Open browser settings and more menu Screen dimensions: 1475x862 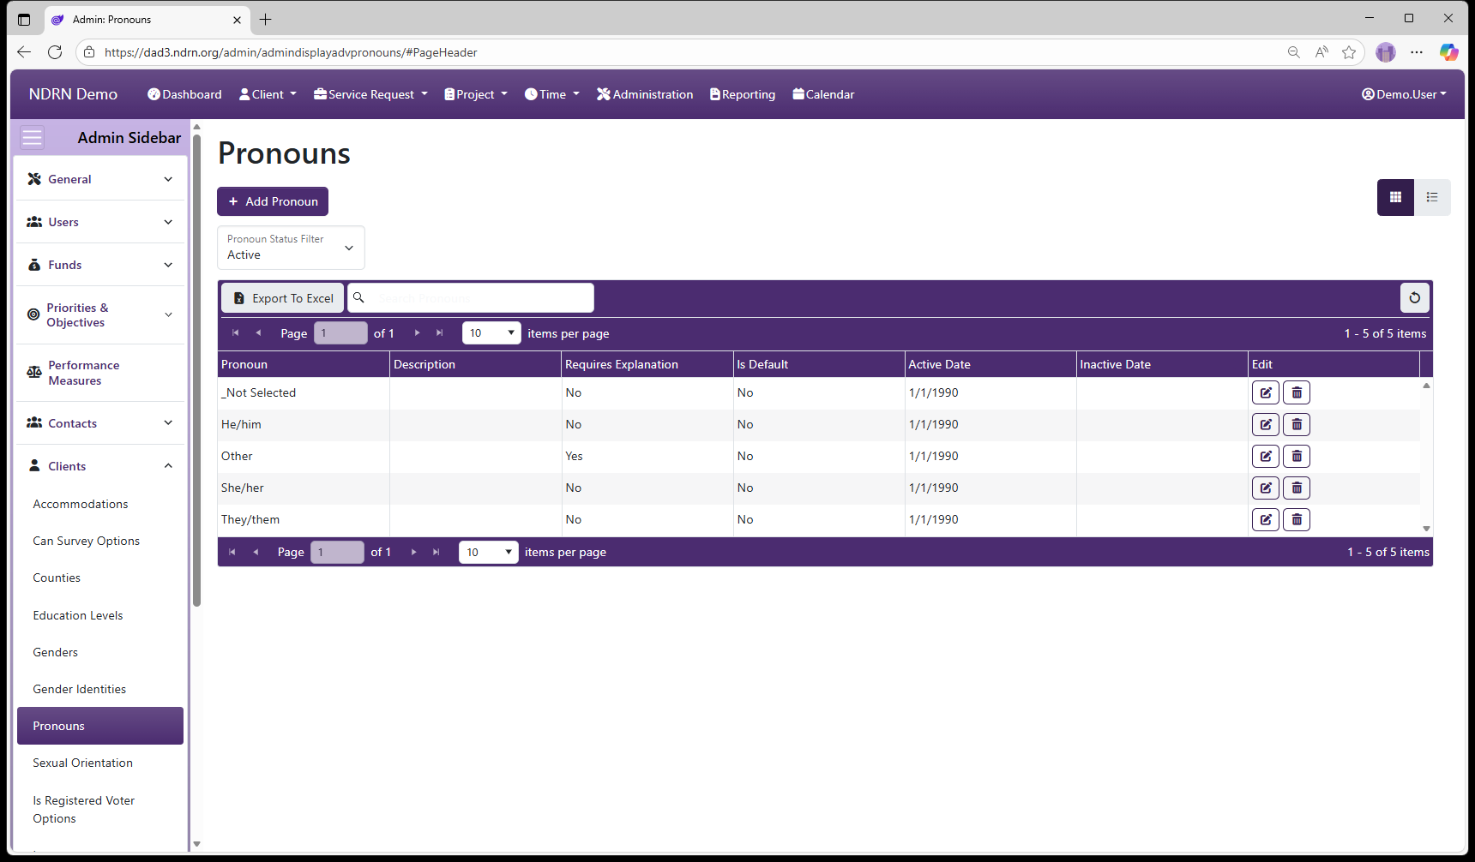click(x=1417, y=52)
